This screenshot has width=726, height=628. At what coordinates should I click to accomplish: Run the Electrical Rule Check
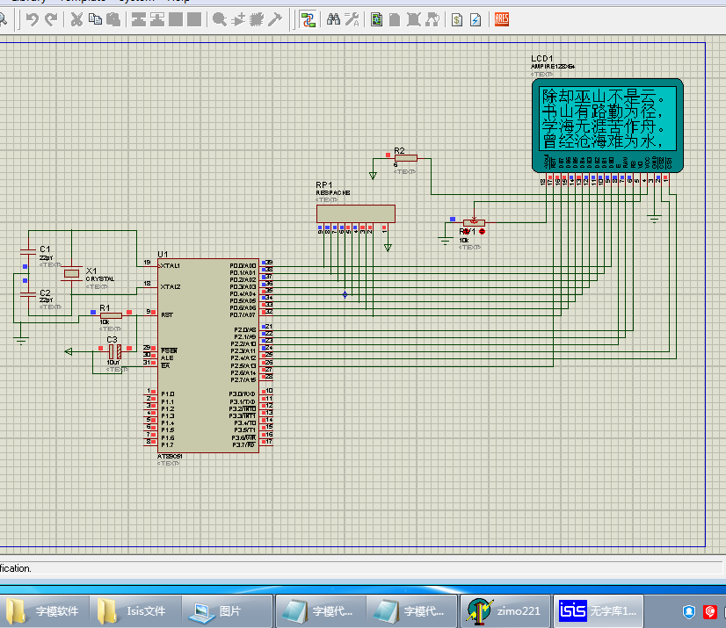[x=476, y=19]
